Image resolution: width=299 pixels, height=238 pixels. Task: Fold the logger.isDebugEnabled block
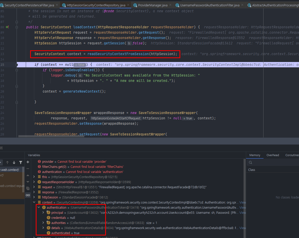point(17,70)
